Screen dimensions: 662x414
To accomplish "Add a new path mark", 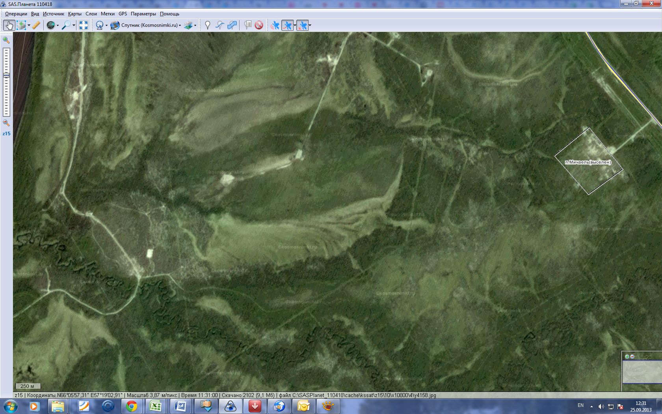I will 220,25.
